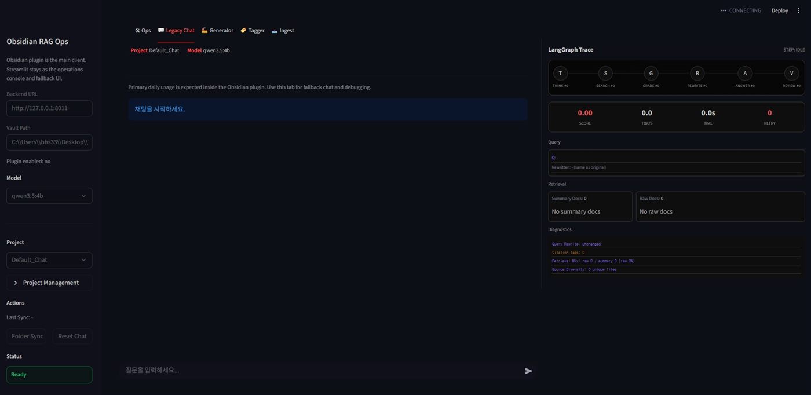This screenshot has height=395, width=811.
Task: Click the Folder Sync button
Action: pos(27,336)
